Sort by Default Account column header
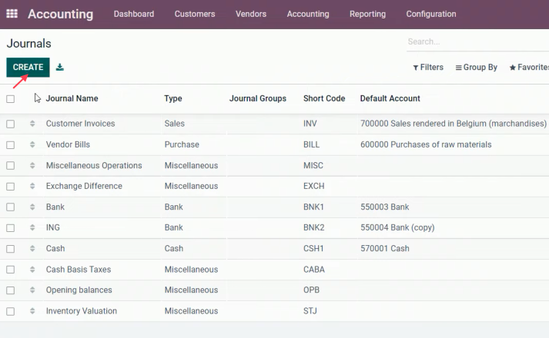The image size is (549, 338). [x=390, y=98]
